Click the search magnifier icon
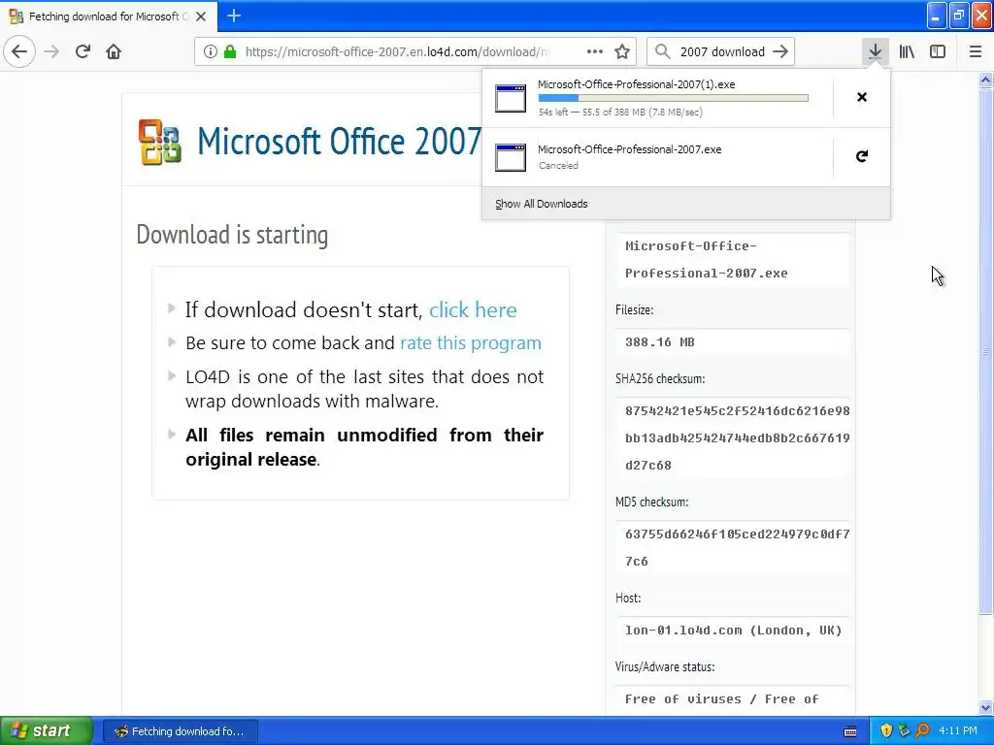Image resolution: width=994 pixels, height=745 pixels. pyautogui.click(x=662, y=51)
